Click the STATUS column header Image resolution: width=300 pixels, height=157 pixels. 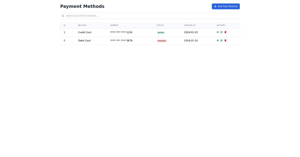[160, 25]
